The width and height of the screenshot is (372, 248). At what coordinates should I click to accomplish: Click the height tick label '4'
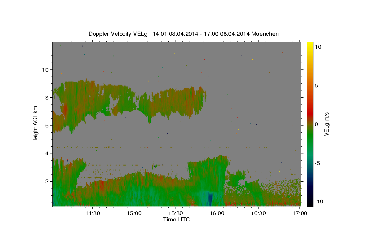pos(47,153)
